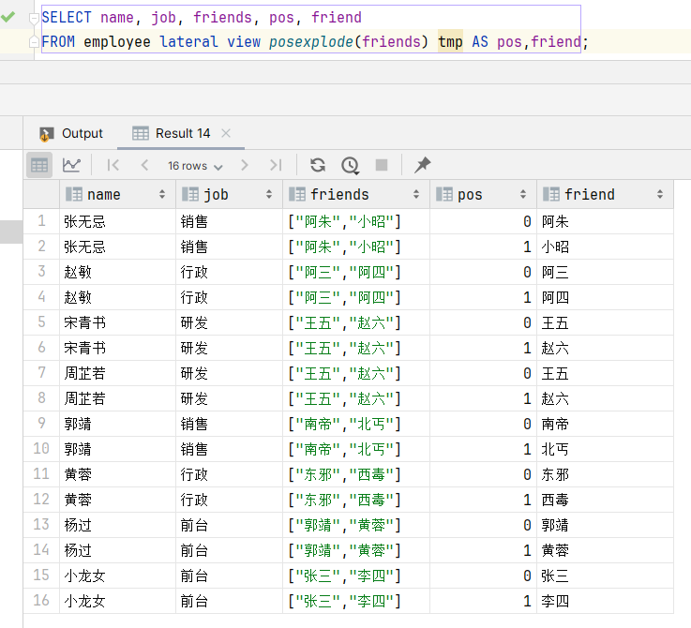691x628 pixels.
Task: Sort by the name column arrows
Action: [162, 194]
